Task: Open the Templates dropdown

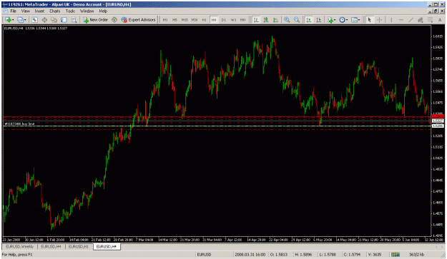Action: pyautogui.click(x=355, y=19)
